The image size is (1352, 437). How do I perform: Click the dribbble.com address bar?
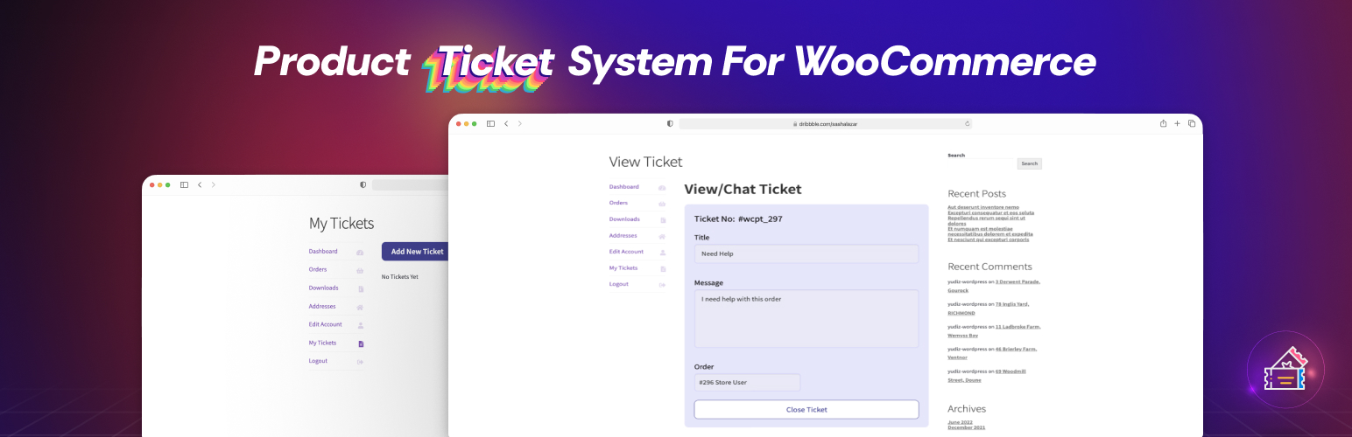[x=826, y=124]
